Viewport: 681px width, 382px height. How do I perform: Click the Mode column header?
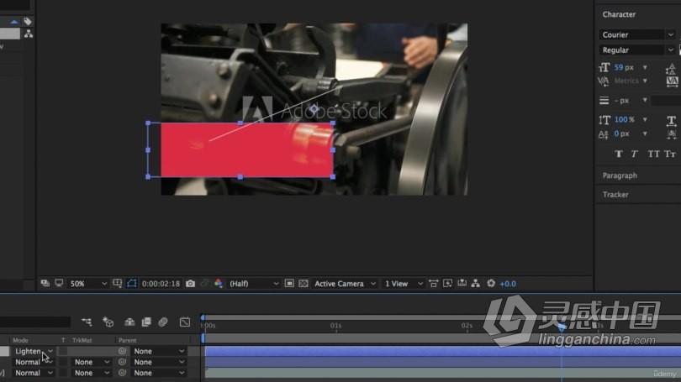(x=20, y=340)
